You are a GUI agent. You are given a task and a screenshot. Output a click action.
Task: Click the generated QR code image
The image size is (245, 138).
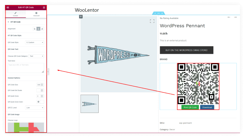tap(198, 84)
